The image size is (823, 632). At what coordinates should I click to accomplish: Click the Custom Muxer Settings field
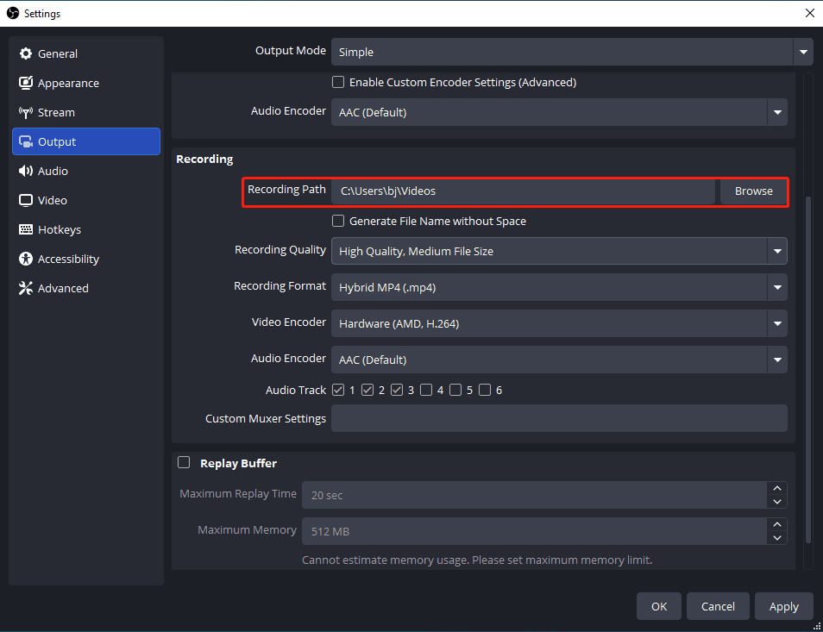click(559, 418)
